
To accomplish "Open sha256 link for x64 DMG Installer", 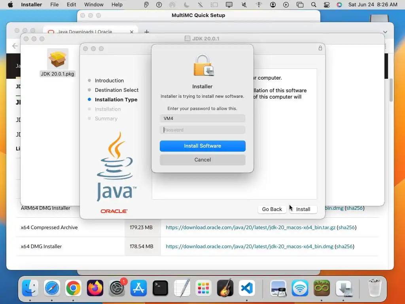I will click(x=344, y=247).
